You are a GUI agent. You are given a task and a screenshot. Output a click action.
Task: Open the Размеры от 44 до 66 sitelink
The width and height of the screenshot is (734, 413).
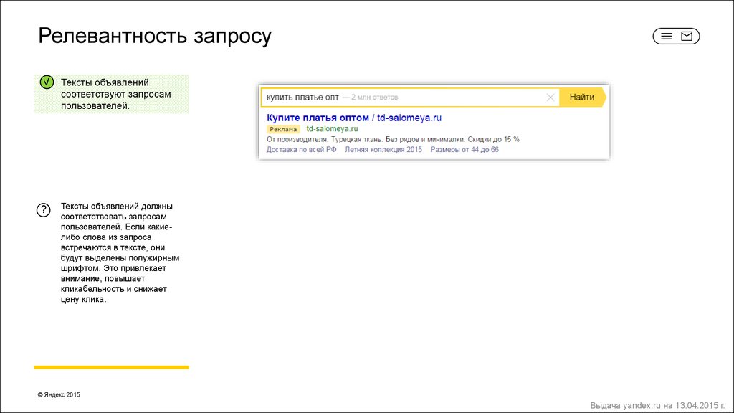[464, 150]
